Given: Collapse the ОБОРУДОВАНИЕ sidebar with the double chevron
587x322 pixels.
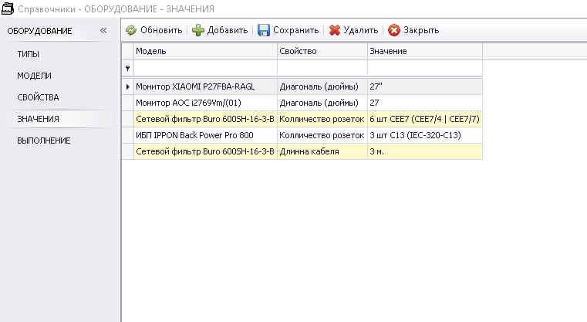Looking at the screenshot, I should click(x=103, y=31).
